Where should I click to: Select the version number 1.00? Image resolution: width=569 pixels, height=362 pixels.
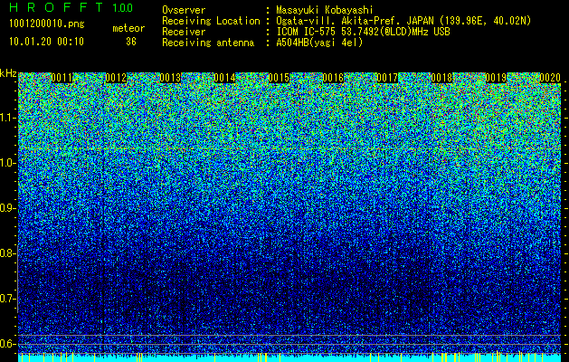pos(123,7)
